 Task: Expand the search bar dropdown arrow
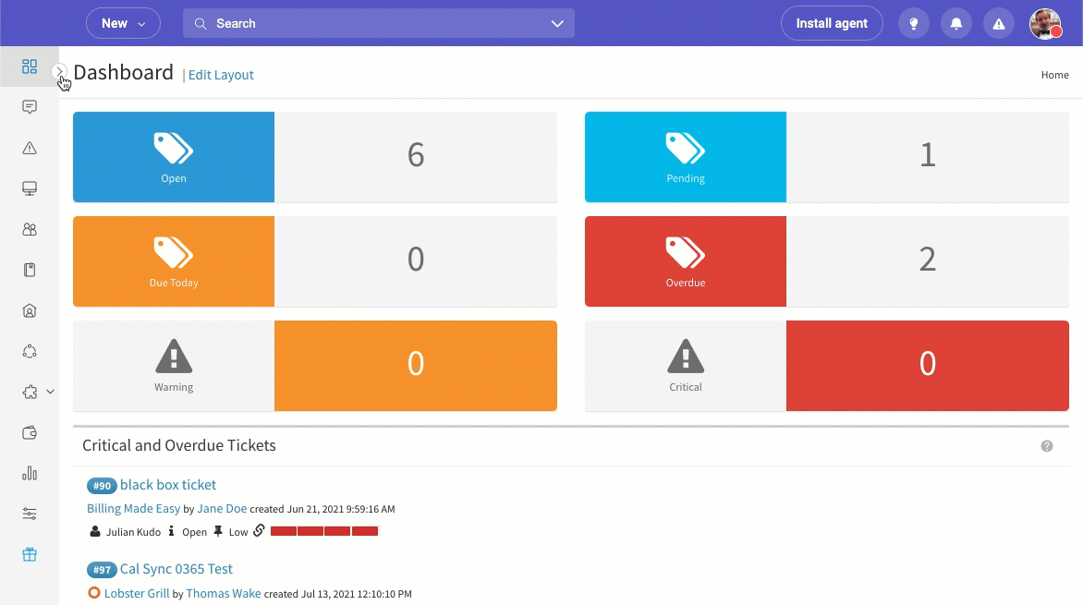[x=557, y=23]
